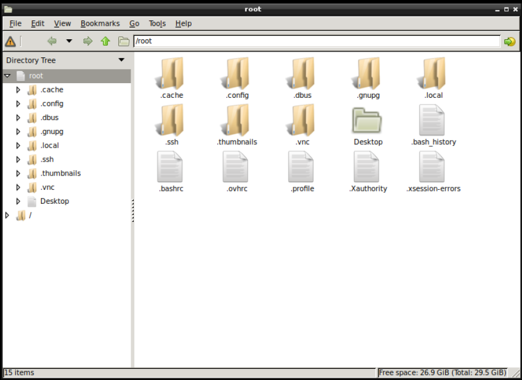Select .thumbnails row in the sidebar tree
The width and height of the screenshot is (522, 380).
[x=67, y=173]
